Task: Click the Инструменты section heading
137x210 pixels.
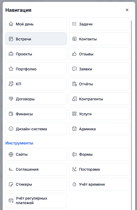Action: (x=19, y=143)
